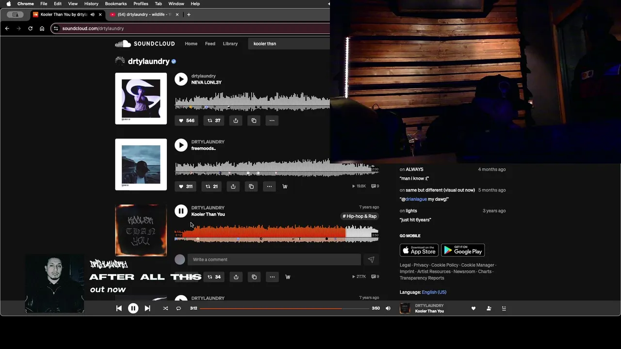The width and height of the screenshot is (621, 349).
Task: Share the NEVA LONL3Y track
Action: [236, 121]
